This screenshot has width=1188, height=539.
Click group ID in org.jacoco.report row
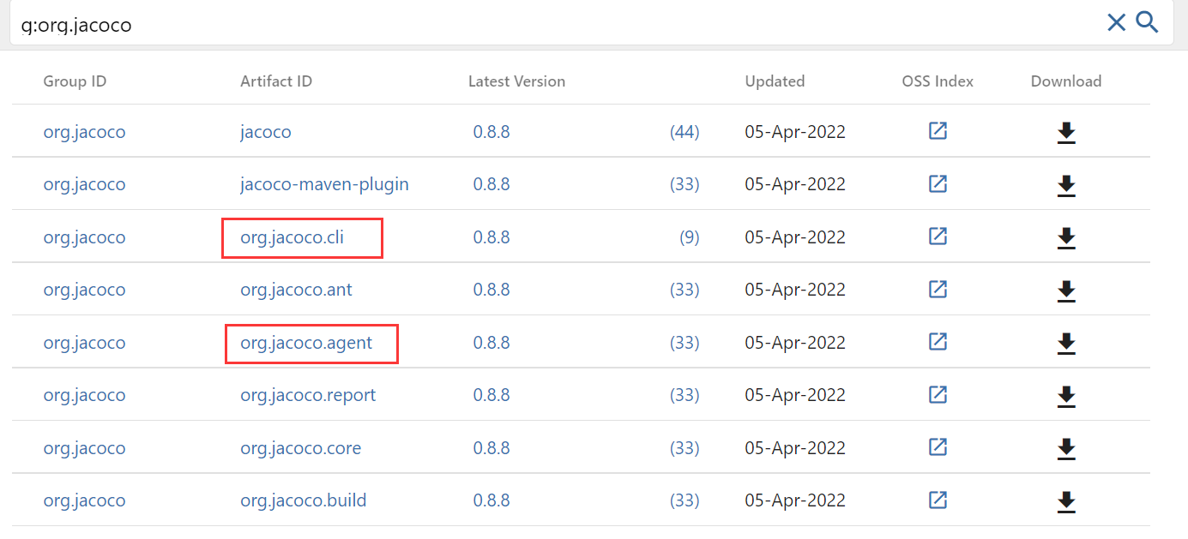(84, 395)
